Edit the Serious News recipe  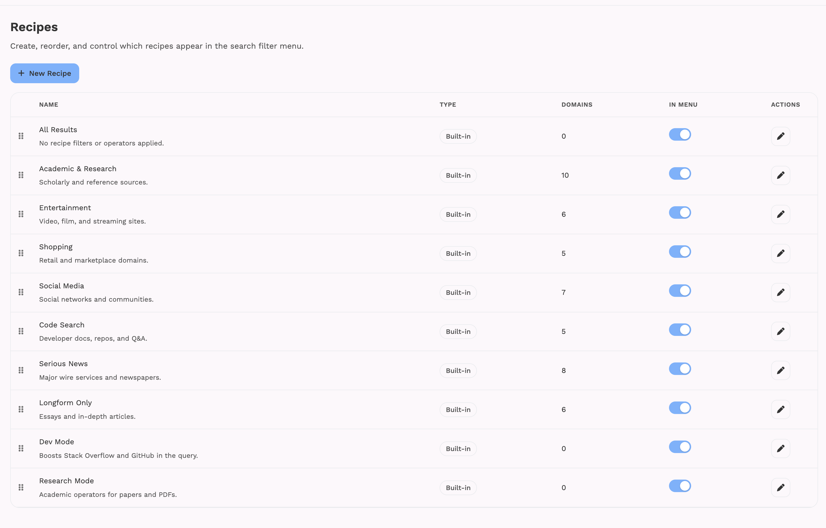(780, 370)
